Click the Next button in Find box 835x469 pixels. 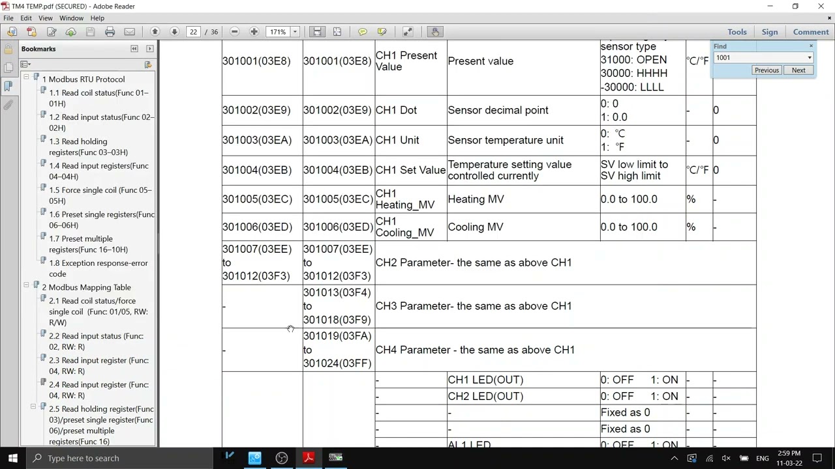[x=798, y=70]
